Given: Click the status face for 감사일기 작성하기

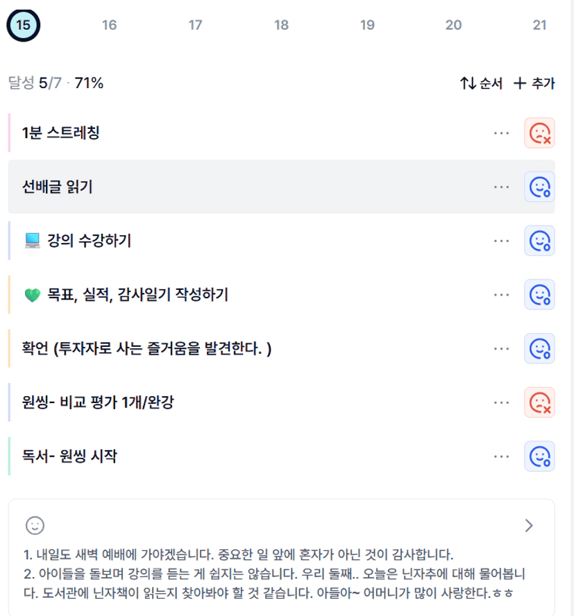Looking at the screenshot, I should 539,294.
